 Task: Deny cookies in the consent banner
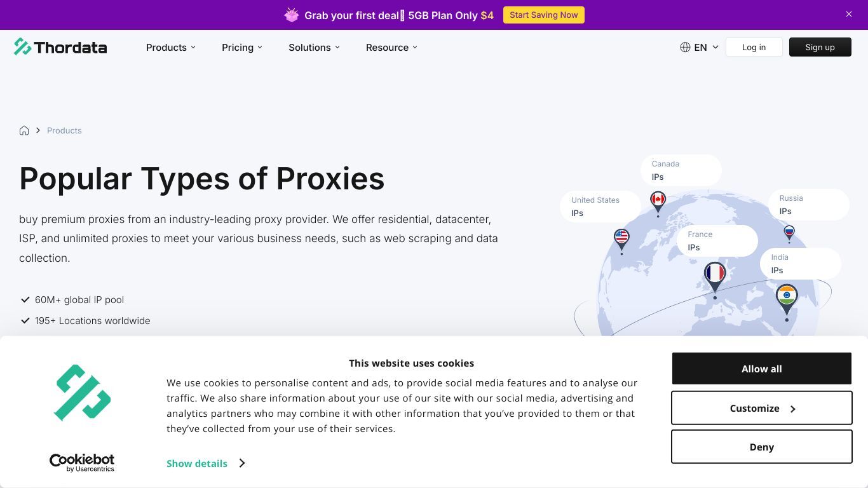pos(761,447)
